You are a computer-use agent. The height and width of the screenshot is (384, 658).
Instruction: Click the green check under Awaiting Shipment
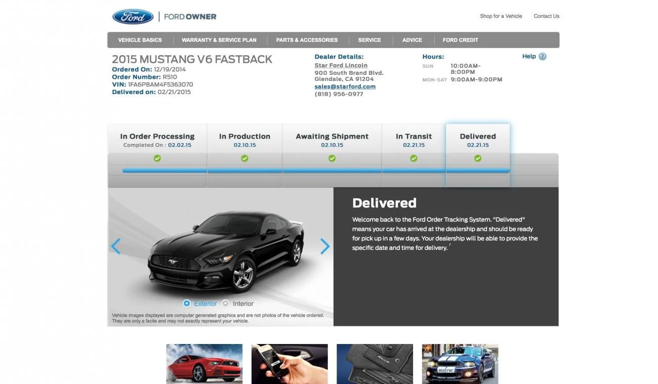[332, 158]
